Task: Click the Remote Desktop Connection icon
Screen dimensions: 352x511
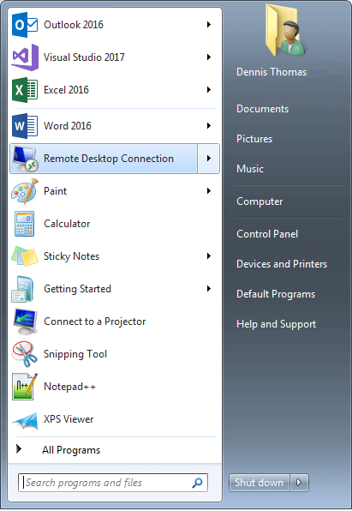Action: [25, 159]
